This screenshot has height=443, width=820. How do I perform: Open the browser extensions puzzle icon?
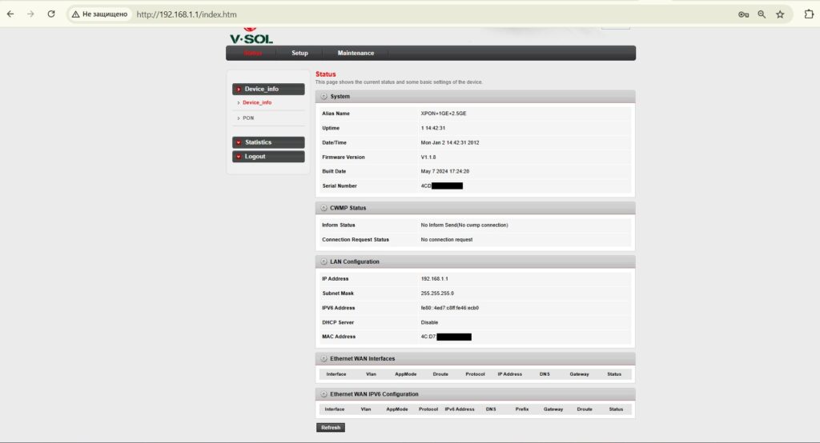coord(808,14)
